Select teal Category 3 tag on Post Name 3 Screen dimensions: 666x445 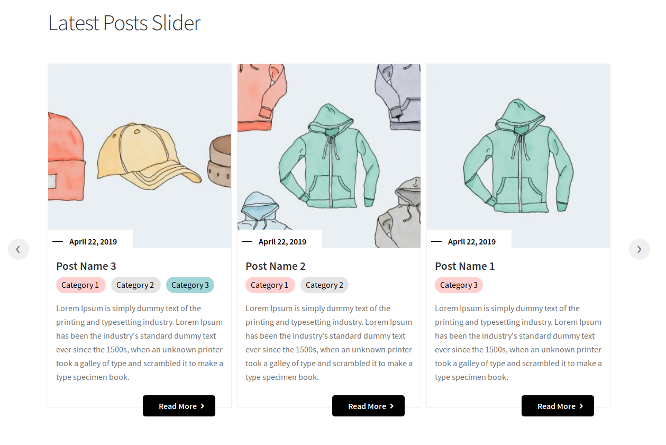click(x=190, y=285)
